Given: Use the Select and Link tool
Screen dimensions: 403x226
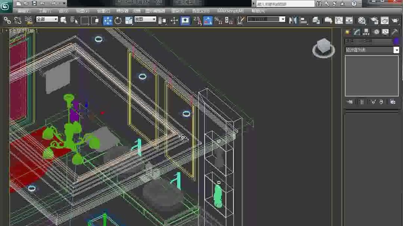Looking at the screenshot, I should coord(8,21).
